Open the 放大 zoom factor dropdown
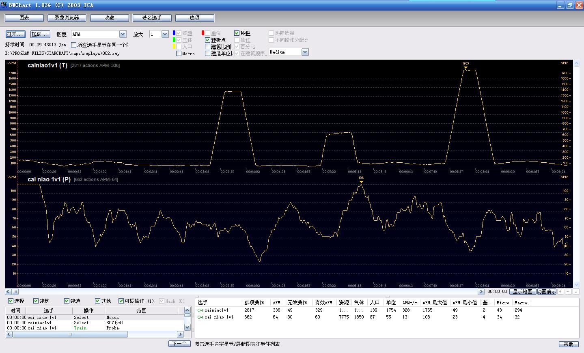 pyautogui.click(x=165, y=34)
